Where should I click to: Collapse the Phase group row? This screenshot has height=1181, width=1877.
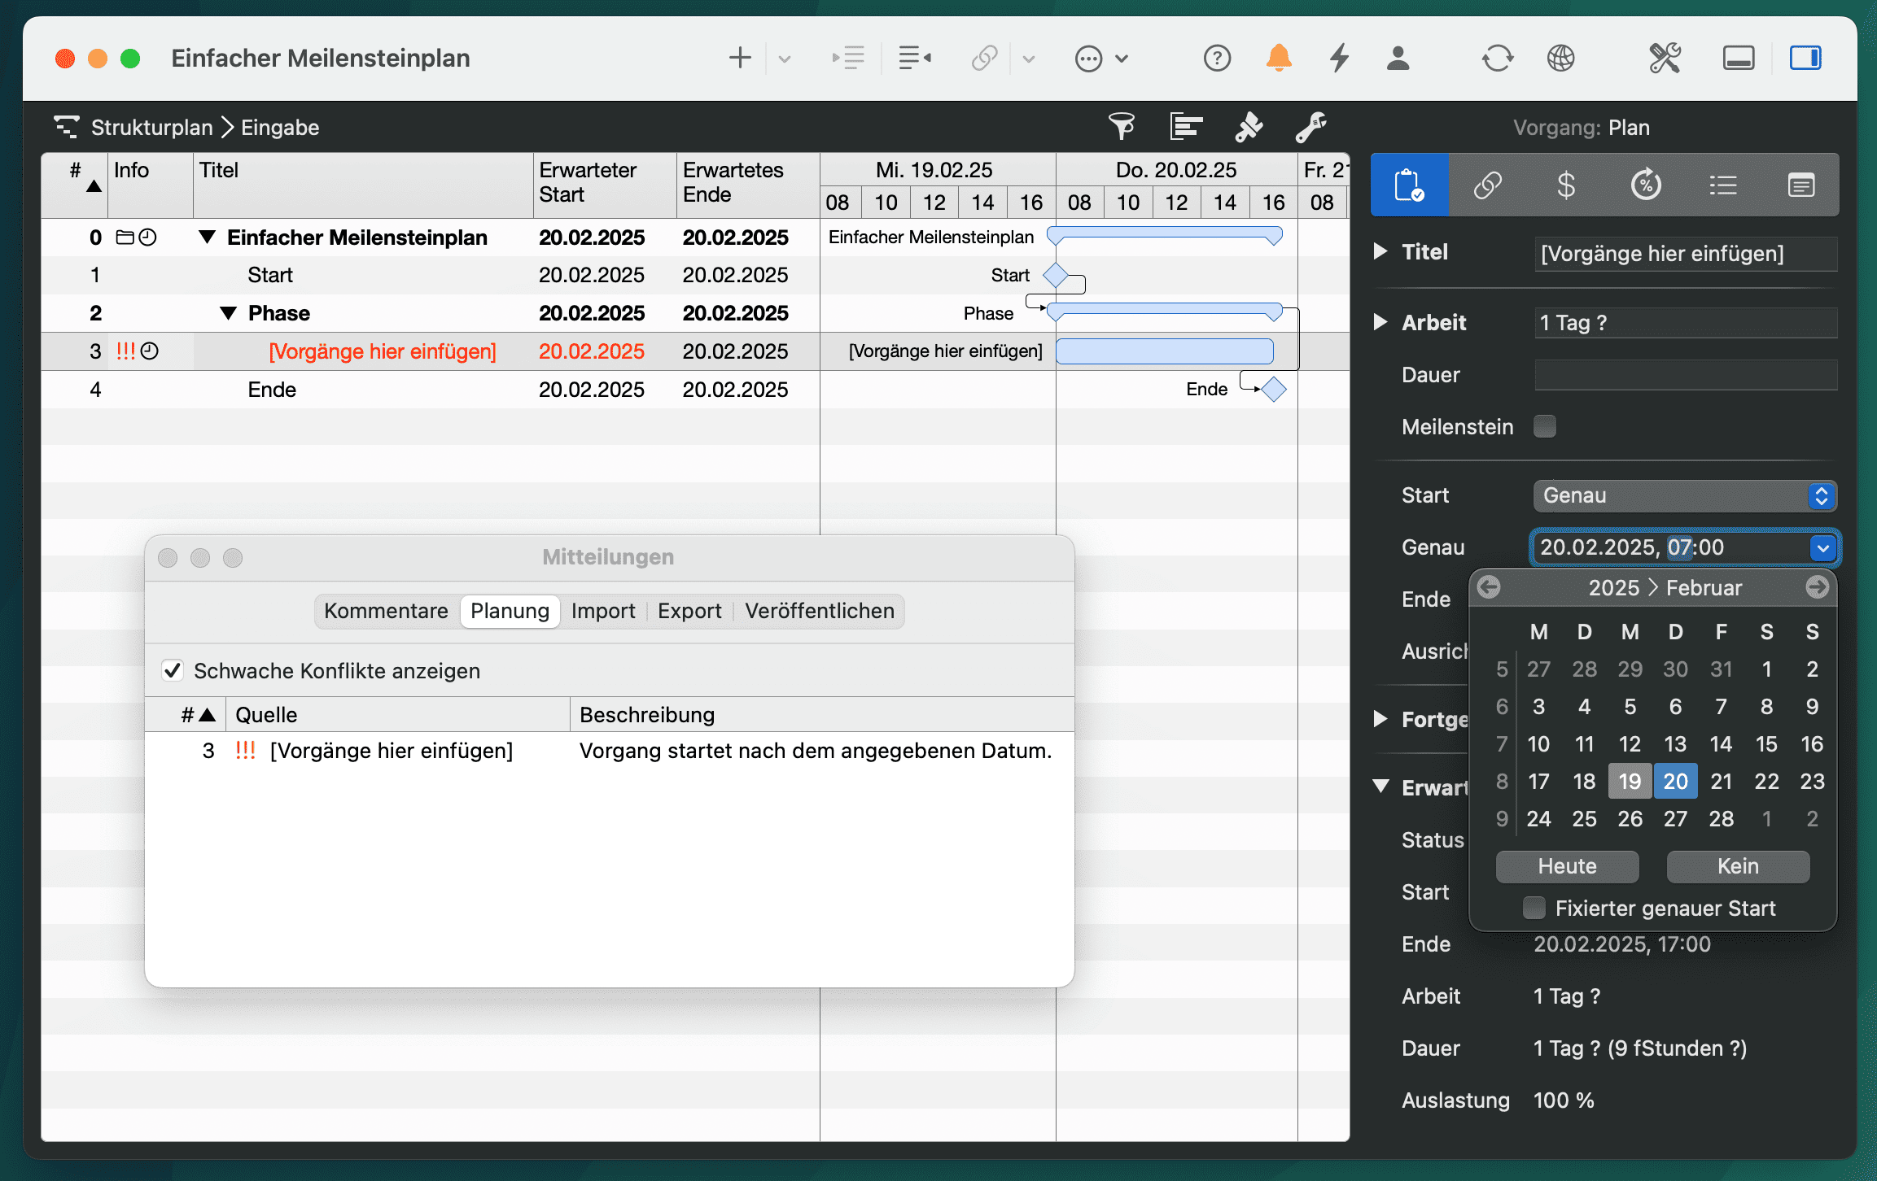(229, 313)
